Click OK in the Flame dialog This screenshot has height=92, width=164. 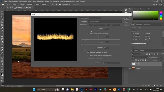tap(127, 18)
